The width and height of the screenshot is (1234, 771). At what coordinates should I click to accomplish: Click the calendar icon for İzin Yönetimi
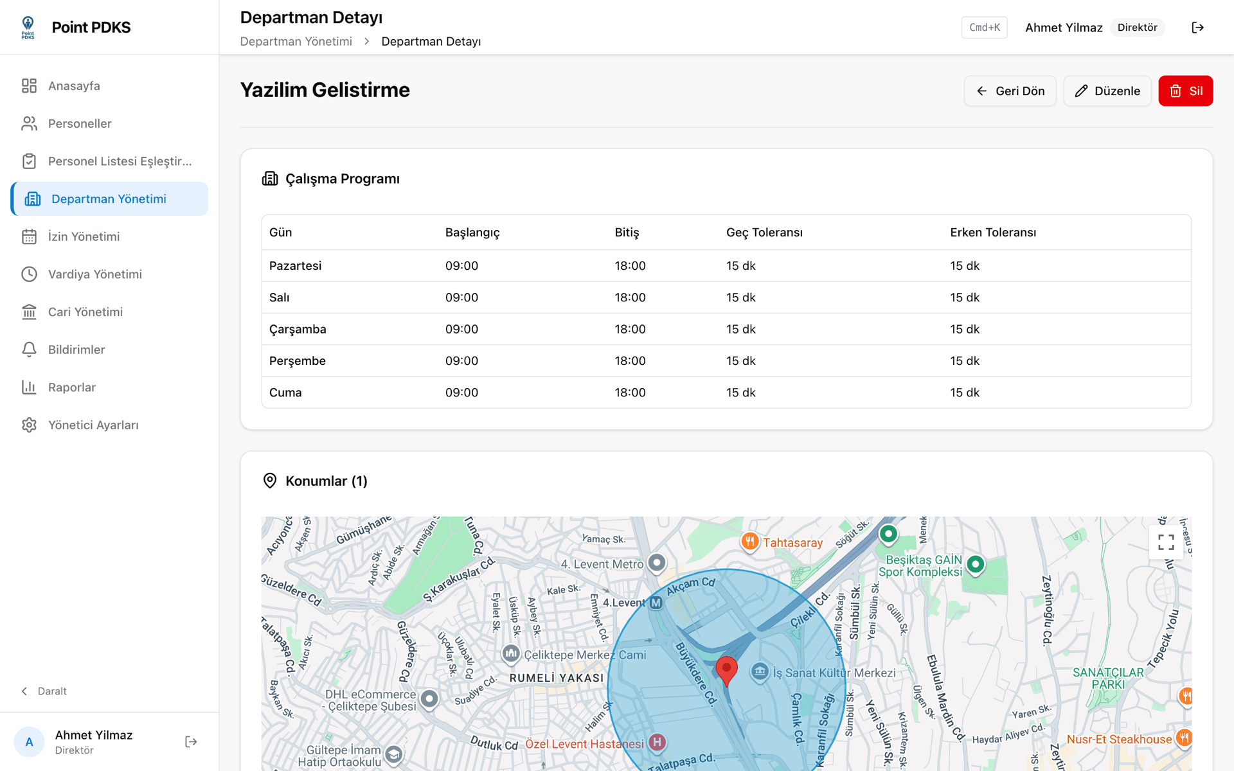click(29, 236)
